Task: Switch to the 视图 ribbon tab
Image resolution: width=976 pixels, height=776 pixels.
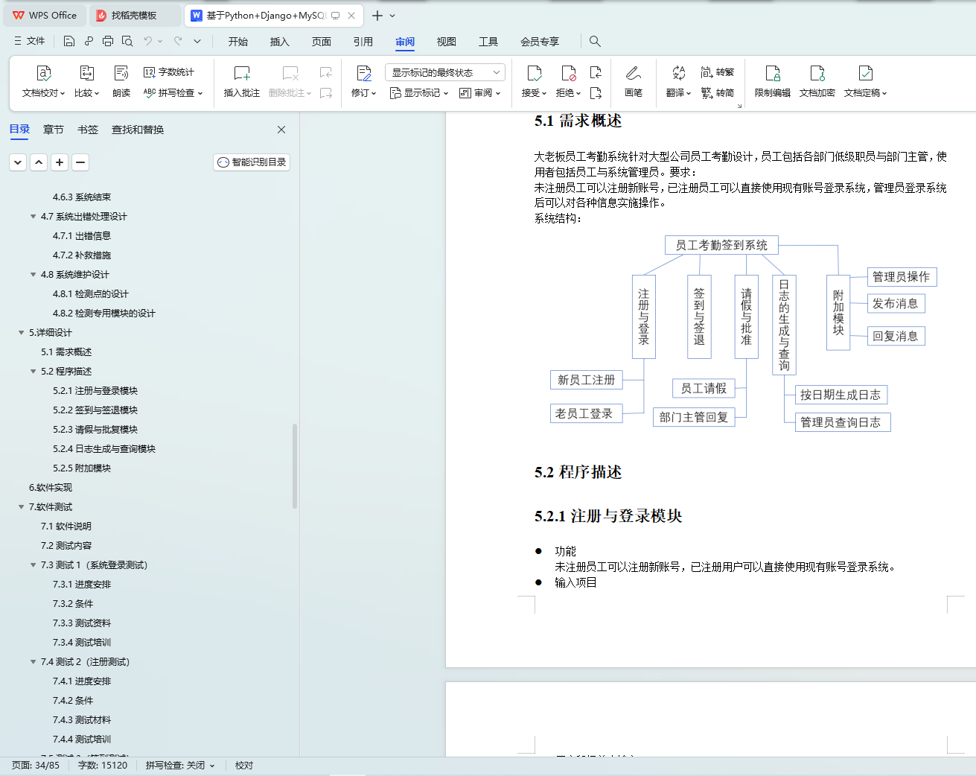Action: 447,42
